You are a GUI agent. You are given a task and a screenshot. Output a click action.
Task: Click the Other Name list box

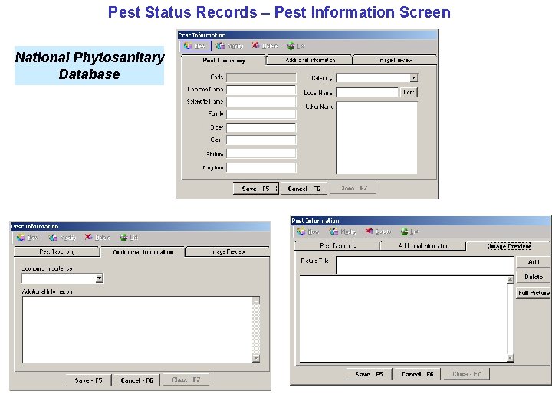[x=376, y=138]
